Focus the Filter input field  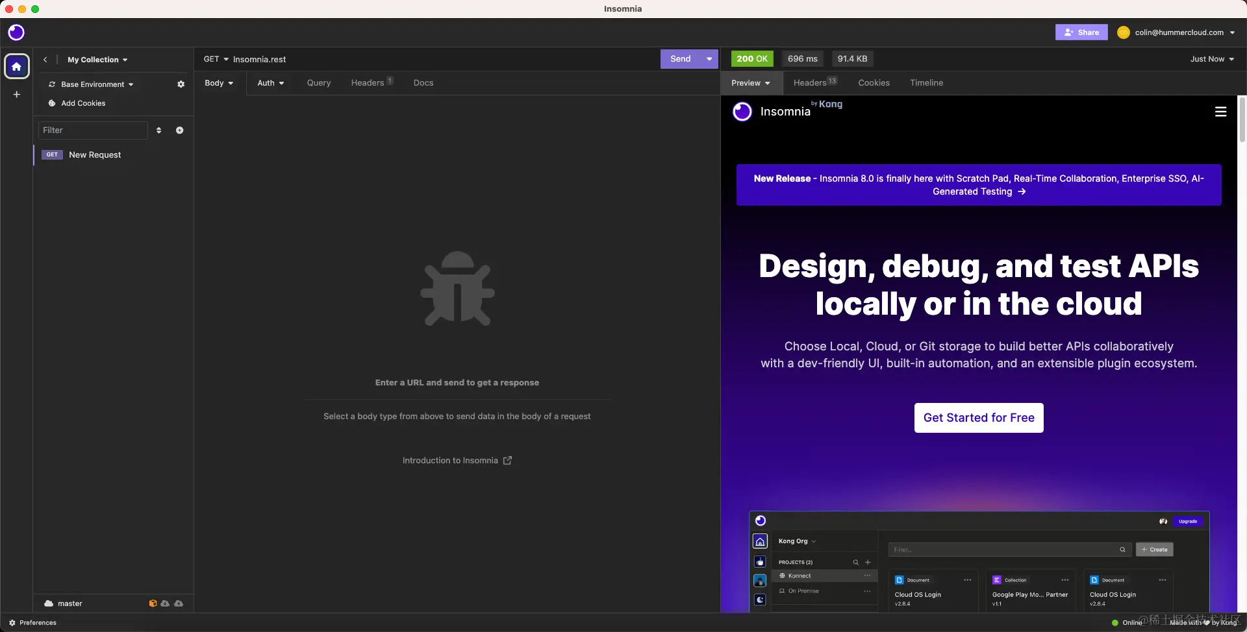tap(93, 130)
